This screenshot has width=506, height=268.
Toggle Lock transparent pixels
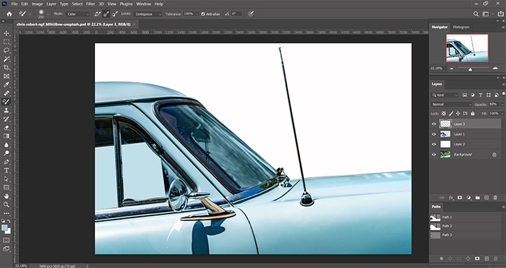point(444,113)
